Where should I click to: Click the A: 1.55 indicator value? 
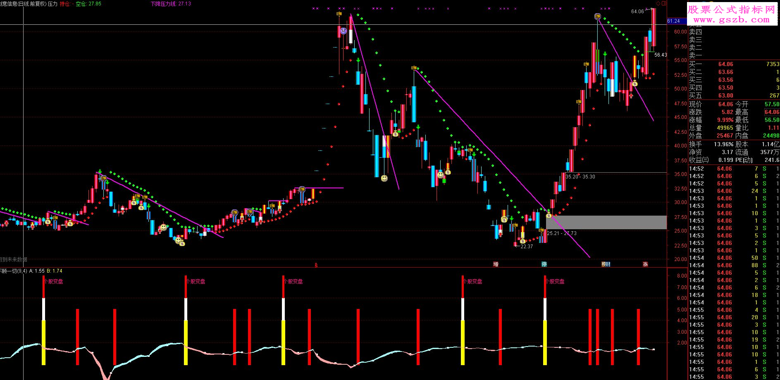click(x=37, y=271)
